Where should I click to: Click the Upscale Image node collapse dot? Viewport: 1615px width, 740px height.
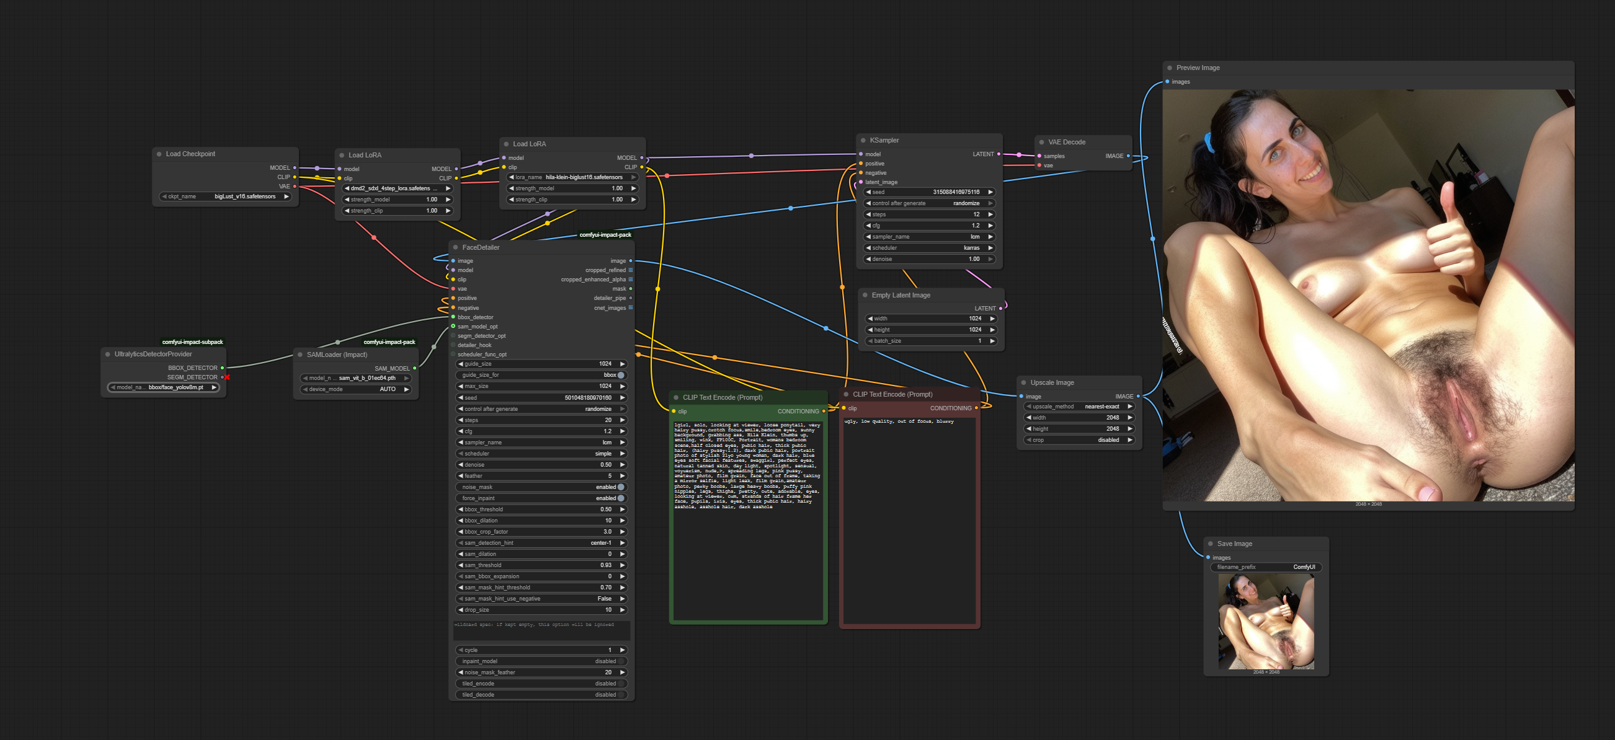point(1024,383)
